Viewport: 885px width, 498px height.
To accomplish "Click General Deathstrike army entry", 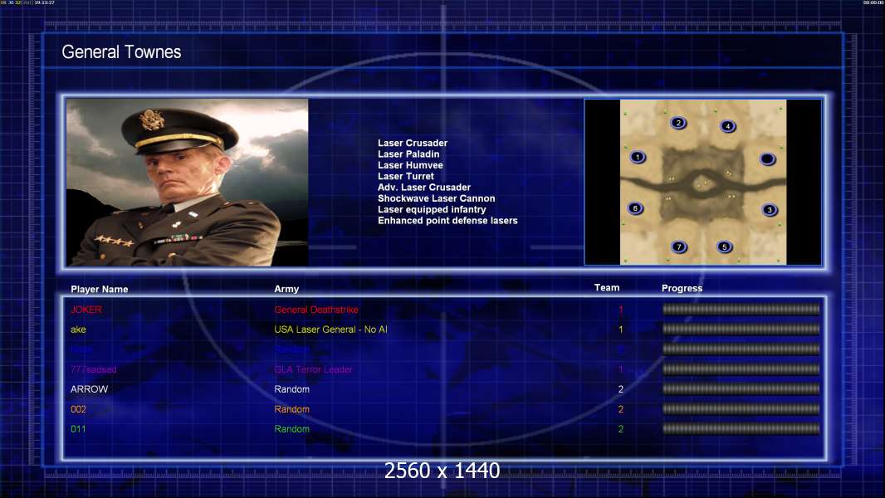I will point(316,310).
